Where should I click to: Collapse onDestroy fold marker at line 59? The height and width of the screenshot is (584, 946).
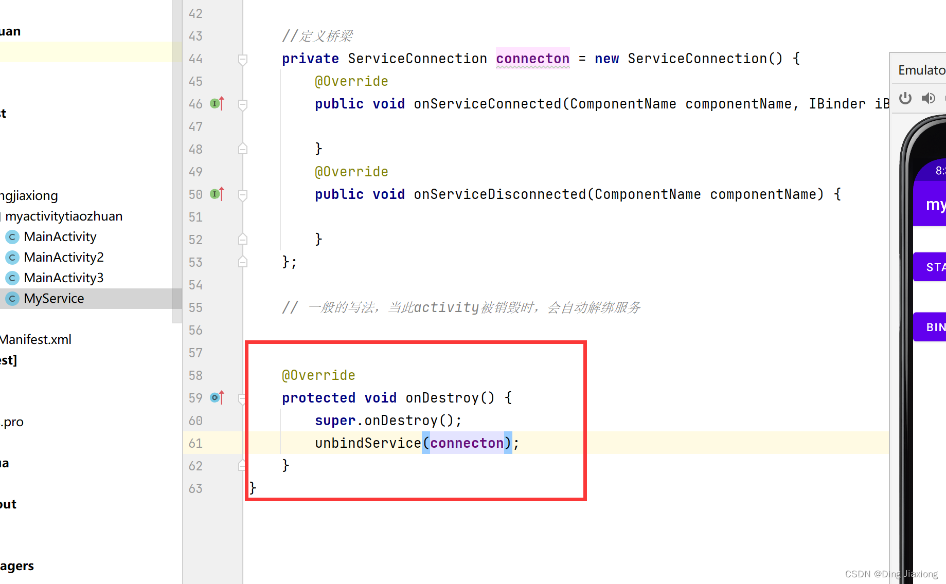pos(242,398)
